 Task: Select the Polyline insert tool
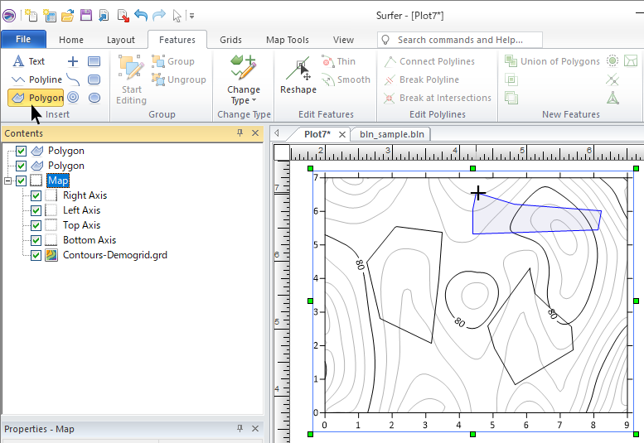pos(36,79)
